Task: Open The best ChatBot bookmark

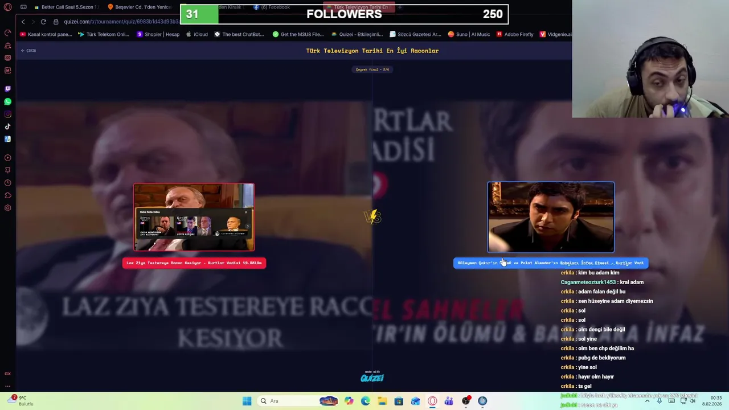Action: pos(239,34)
